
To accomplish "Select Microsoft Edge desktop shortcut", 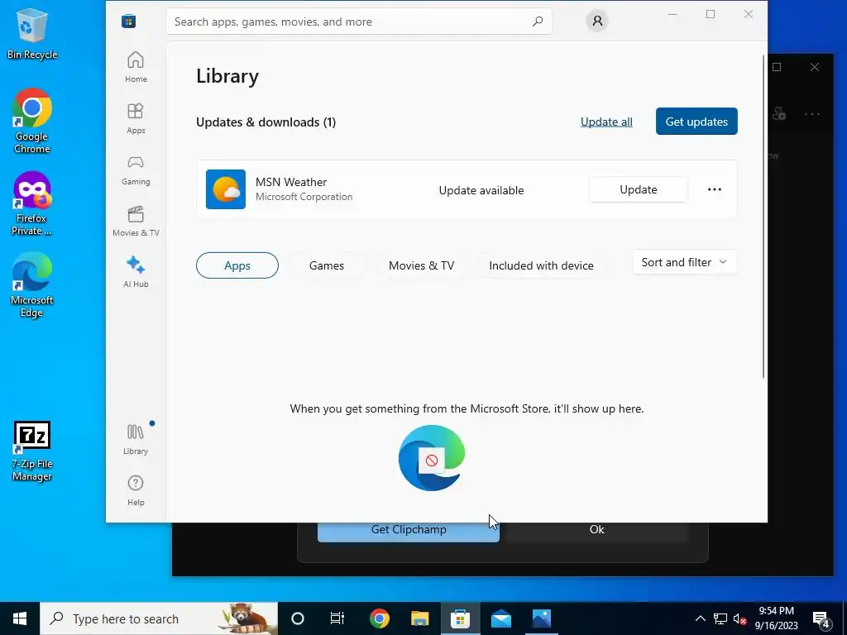I will [x=32, y=285].
